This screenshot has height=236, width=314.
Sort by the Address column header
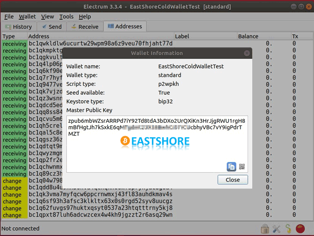[101, 36]
